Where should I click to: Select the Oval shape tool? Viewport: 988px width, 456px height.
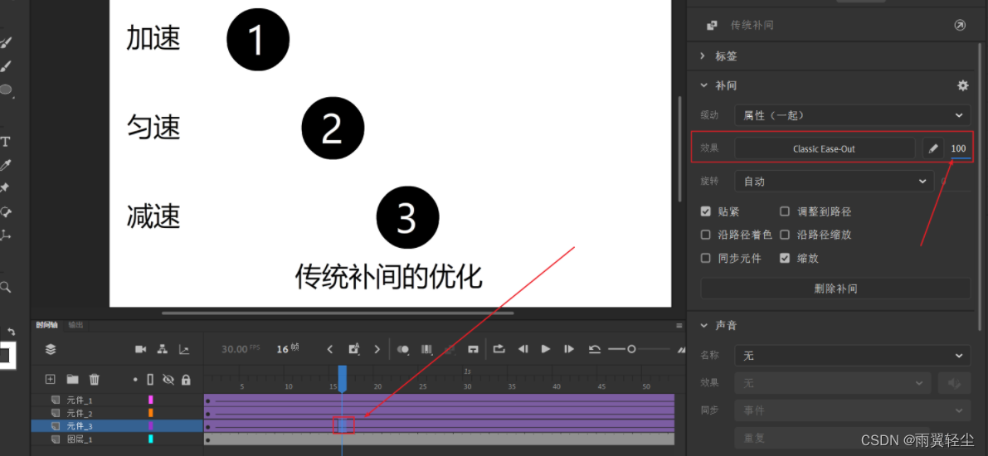pos(6,90)
